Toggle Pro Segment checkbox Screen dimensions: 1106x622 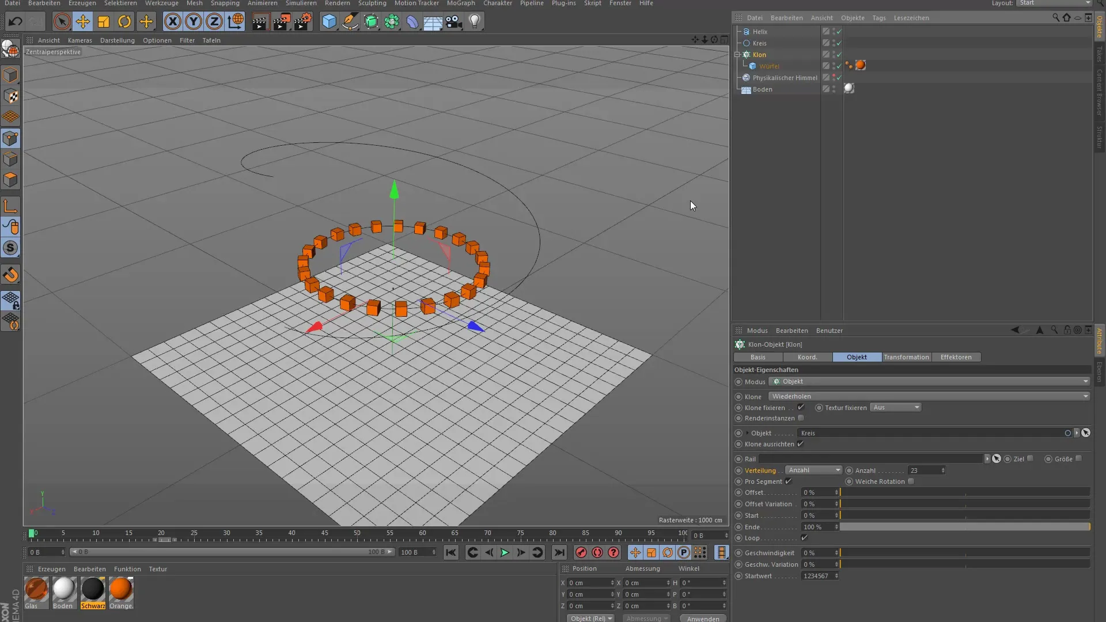(x=788, y=481)
